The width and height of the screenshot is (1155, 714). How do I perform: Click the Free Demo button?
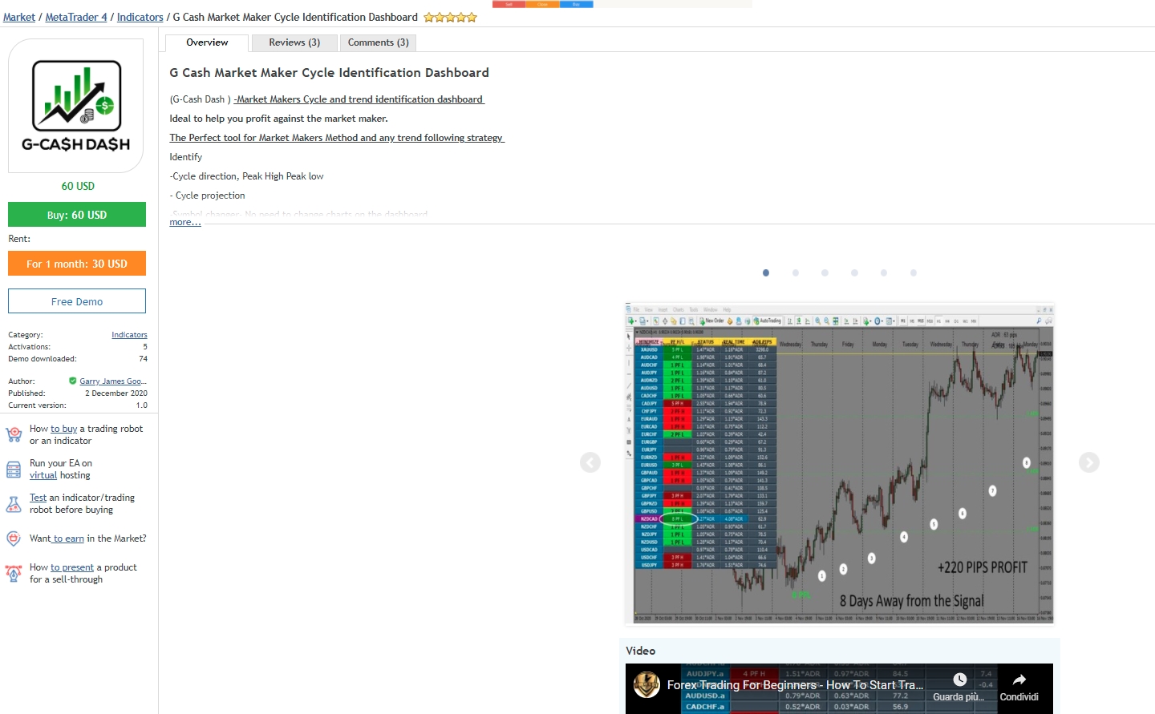click(77, 301)
